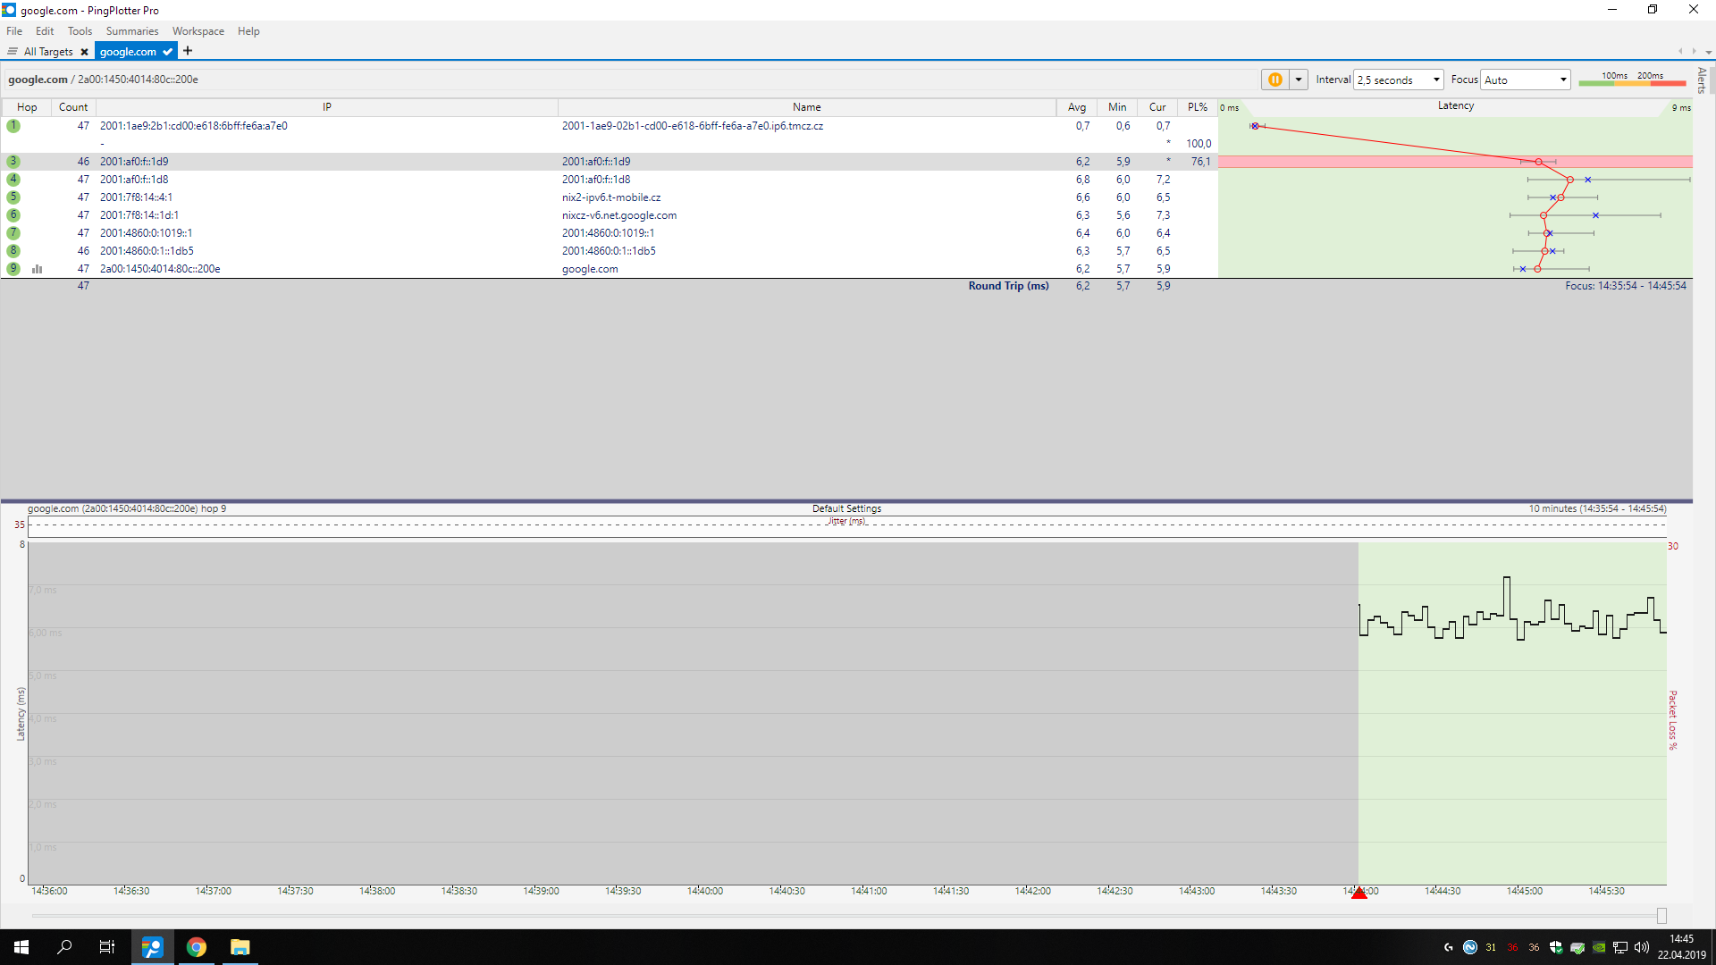The image size is (1716, 965).
Task: Open the All Targets list icon
Action: tap(13, 52)
